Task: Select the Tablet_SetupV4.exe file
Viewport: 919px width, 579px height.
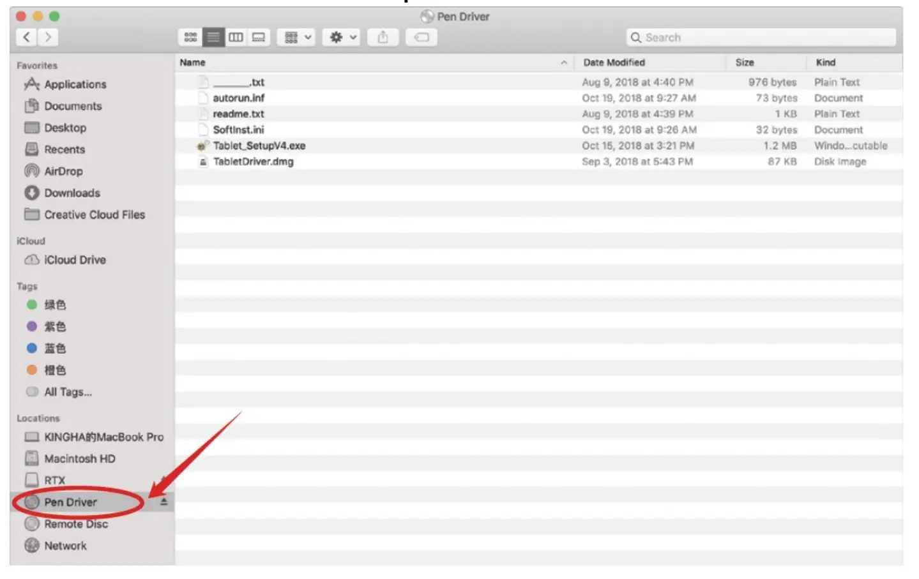Action: point(259,146)
